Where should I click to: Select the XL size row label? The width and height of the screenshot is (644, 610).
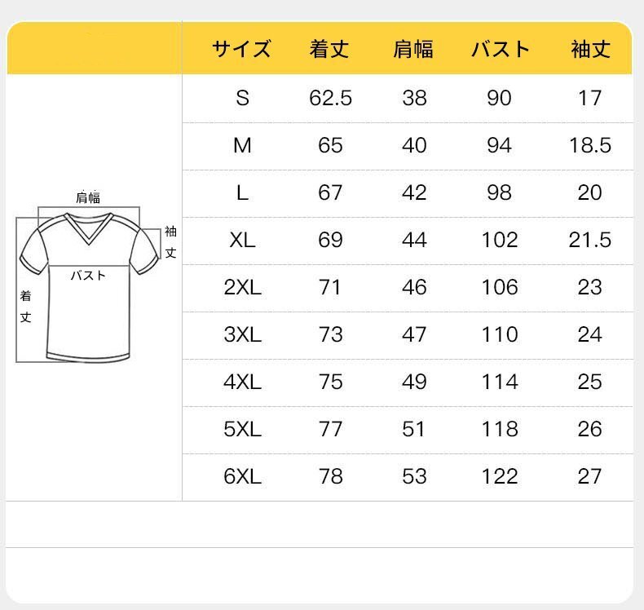click(x=242, y=241)
